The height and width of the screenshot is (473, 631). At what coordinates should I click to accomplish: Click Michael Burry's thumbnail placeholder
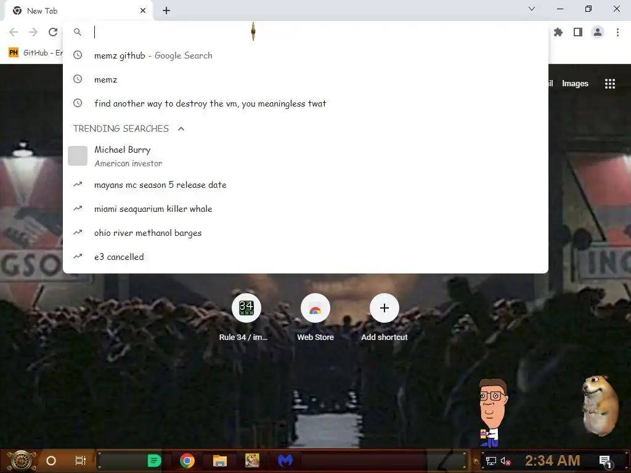(x=78, y=156)
